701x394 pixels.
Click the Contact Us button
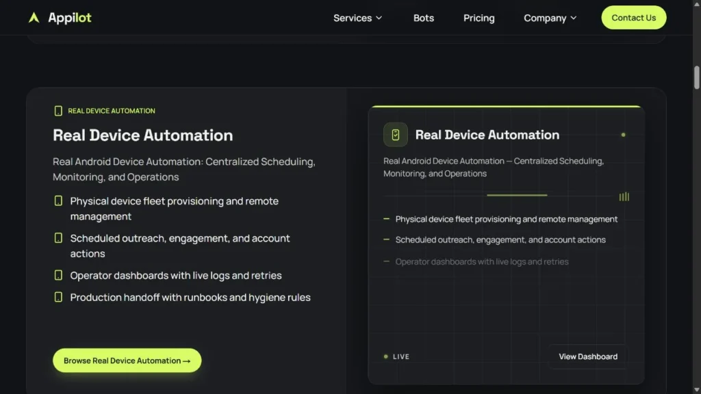tap(633, 17)
